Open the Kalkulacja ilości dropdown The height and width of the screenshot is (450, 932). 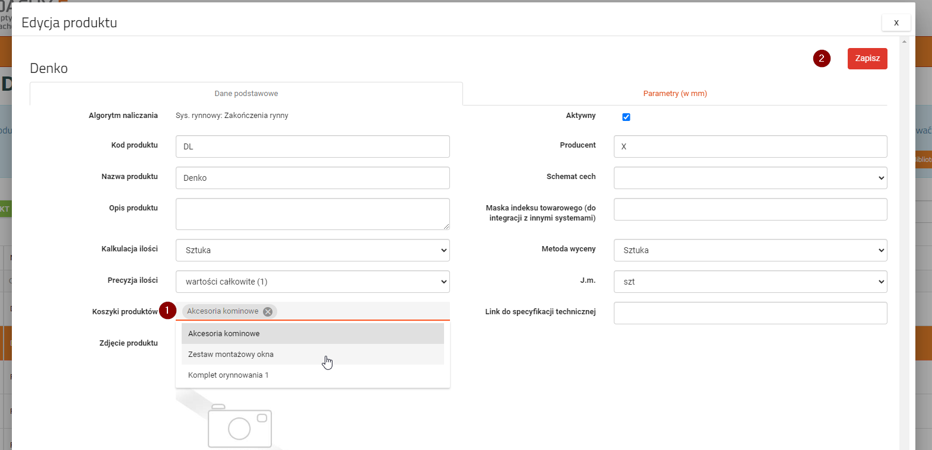click(312, 250)
